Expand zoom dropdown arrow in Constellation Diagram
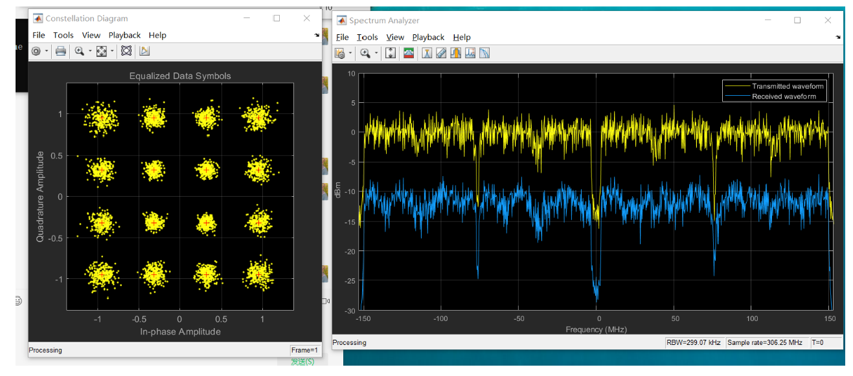The width and height of the screenshot is (853, 376). point(89,51)
